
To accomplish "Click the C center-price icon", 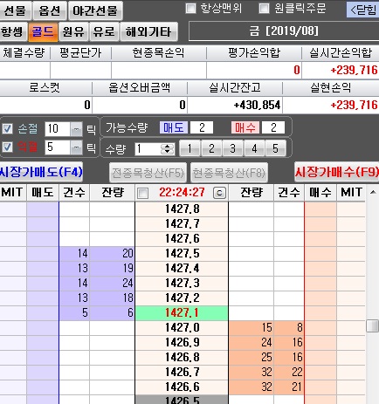I will (x=219, y=193).
